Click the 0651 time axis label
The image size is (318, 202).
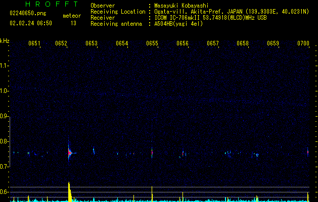(34, 43)
